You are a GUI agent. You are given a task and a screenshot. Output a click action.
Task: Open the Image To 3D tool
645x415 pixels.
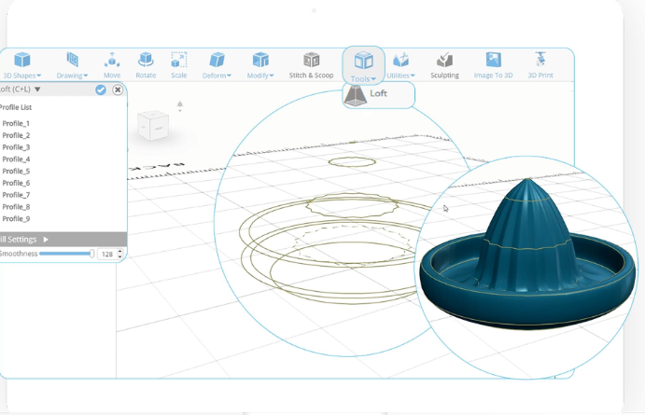click(493, 65)
